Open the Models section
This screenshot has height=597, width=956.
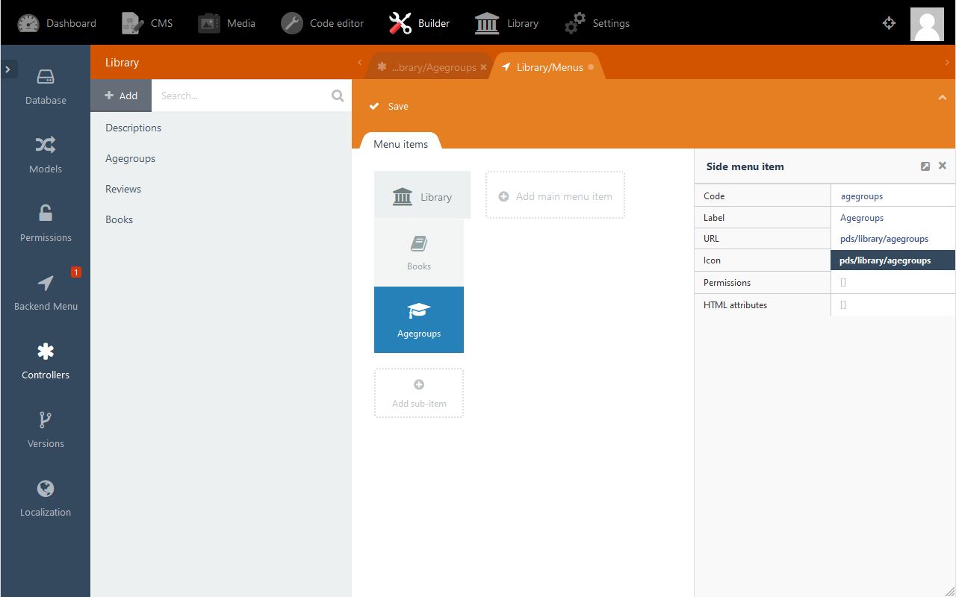click(46, 155)
